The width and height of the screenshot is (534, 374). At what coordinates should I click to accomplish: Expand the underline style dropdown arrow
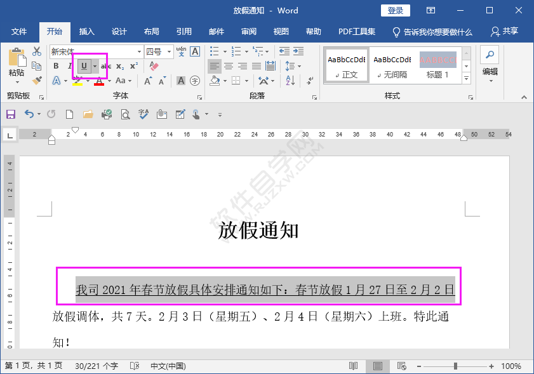[x=94, y=66]
